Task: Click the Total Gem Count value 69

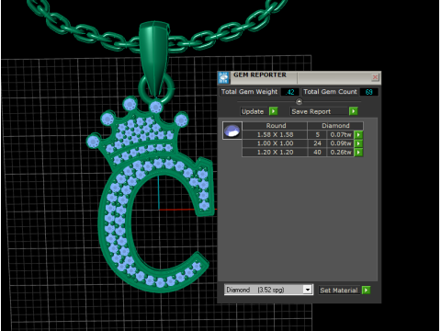Action: click(x=368, y=92)
